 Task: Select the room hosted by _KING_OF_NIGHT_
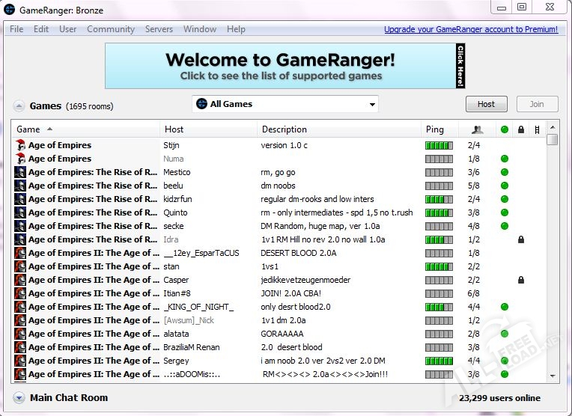point(198,307)
